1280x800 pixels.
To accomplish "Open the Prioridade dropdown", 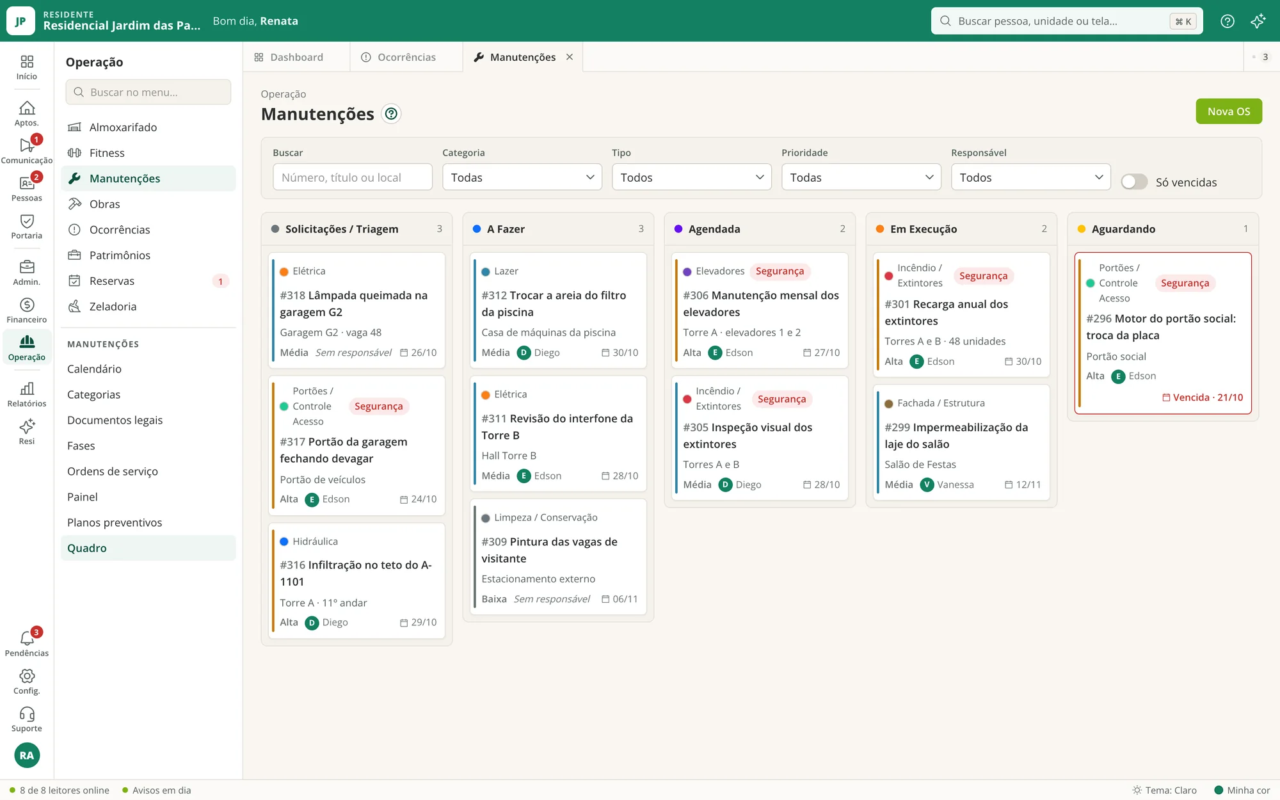I will (x=861, y=177).
